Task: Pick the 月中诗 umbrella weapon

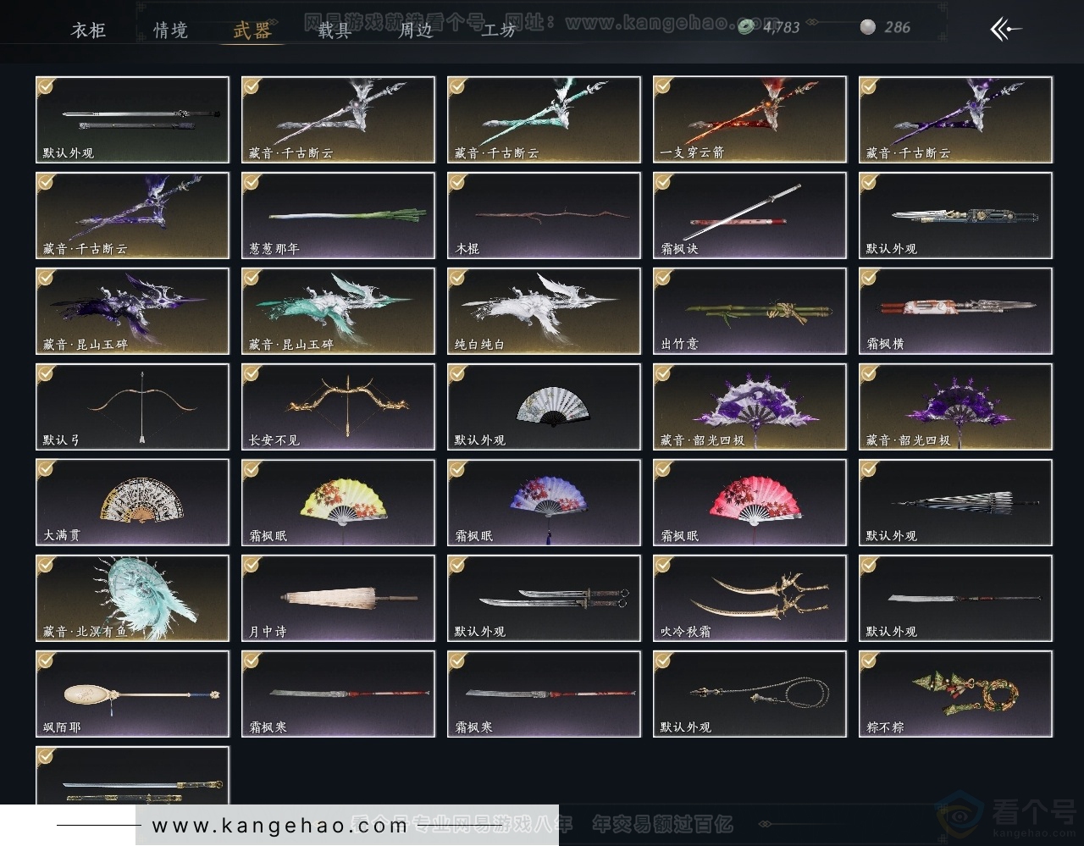Action: tap(338, 598)
